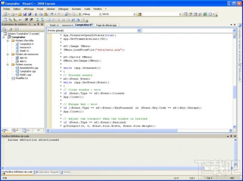The image size is (243, 181).
Task: Click the Paste clipboard icon
Action: pyautogui.click(x=45, y=14)
